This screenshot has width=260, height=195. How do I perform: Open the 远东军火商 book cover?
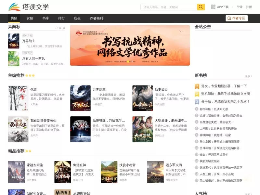coord(155,172)
